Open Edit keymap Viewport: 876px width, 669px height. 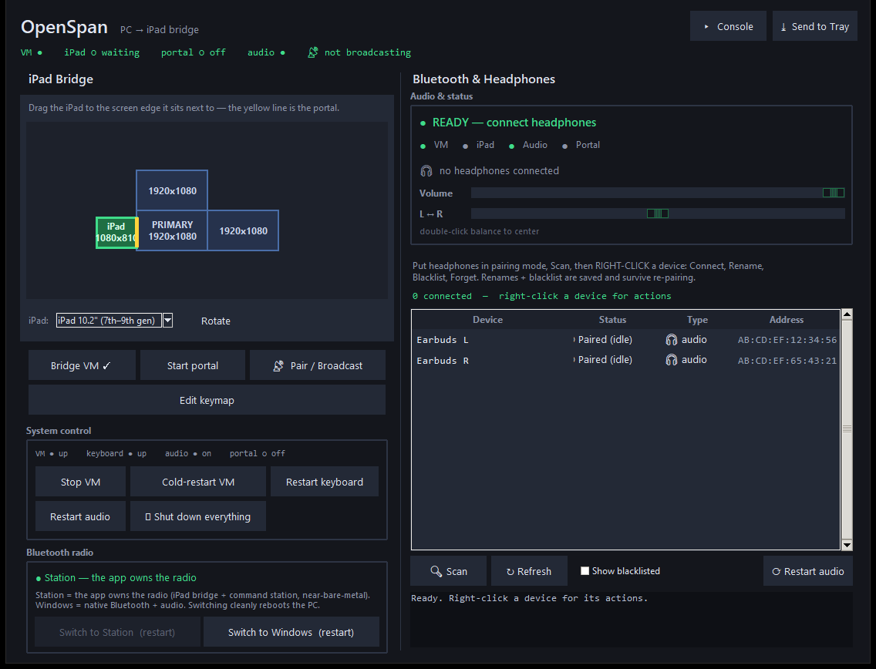[x=207, y=400]
